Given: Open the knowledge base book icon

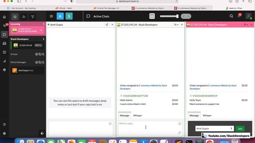Looking at the screenshot, I should coord(4,52).
